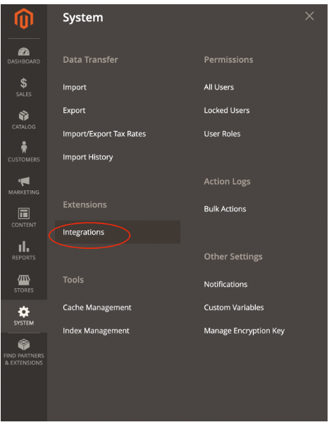Select Import under Data Transfer

[75, 87]
